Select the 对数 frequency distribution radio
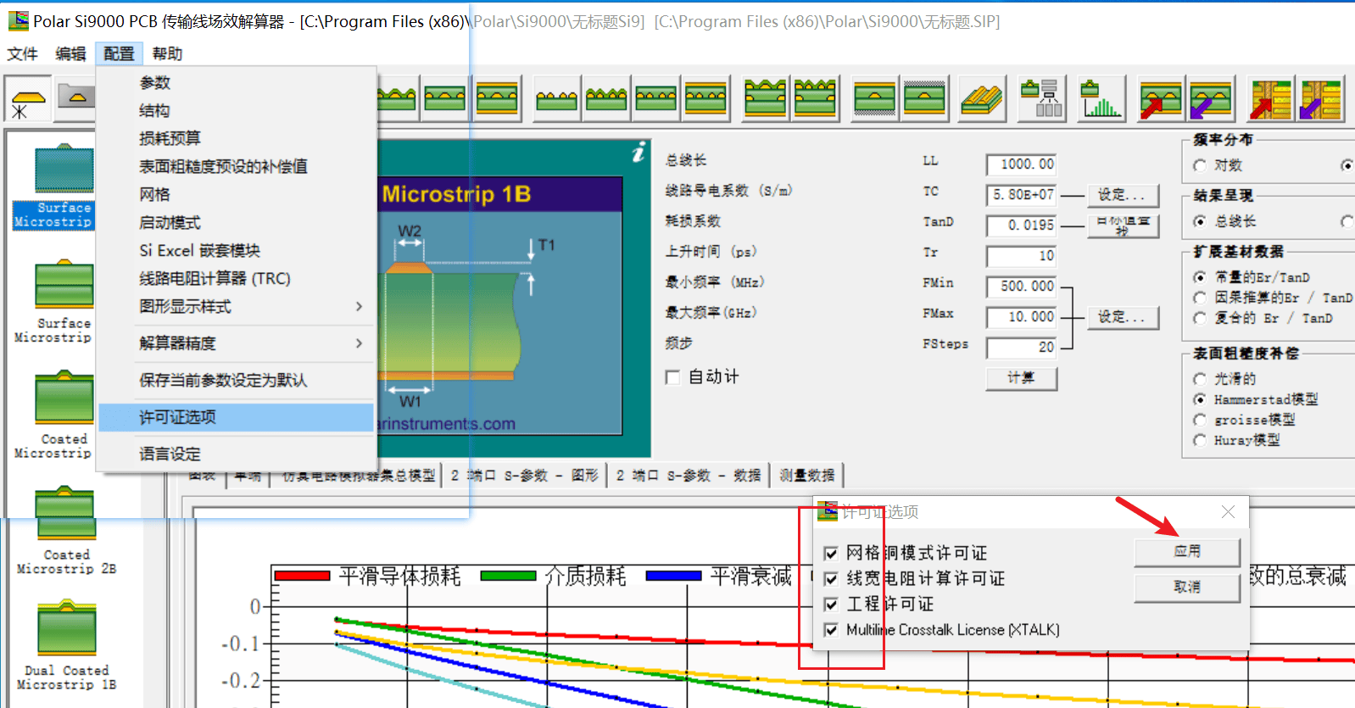1355x708 pixels. (1199, 165)
